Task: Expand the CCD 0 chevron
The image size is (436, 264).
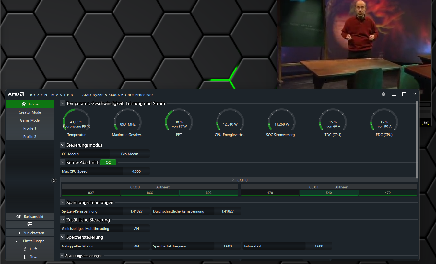Action: coord(233,180)
